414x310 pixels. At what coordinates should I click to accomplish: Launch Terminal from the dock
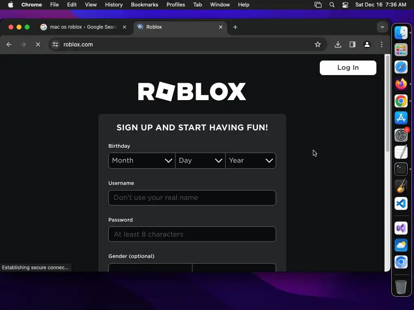pos(401,169)
